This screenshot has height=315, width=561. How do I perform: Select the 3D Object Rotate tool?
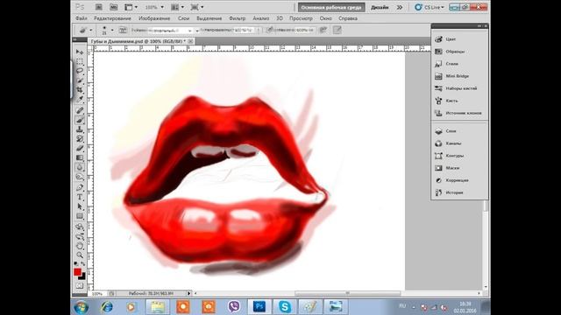(x=80, y=227)
